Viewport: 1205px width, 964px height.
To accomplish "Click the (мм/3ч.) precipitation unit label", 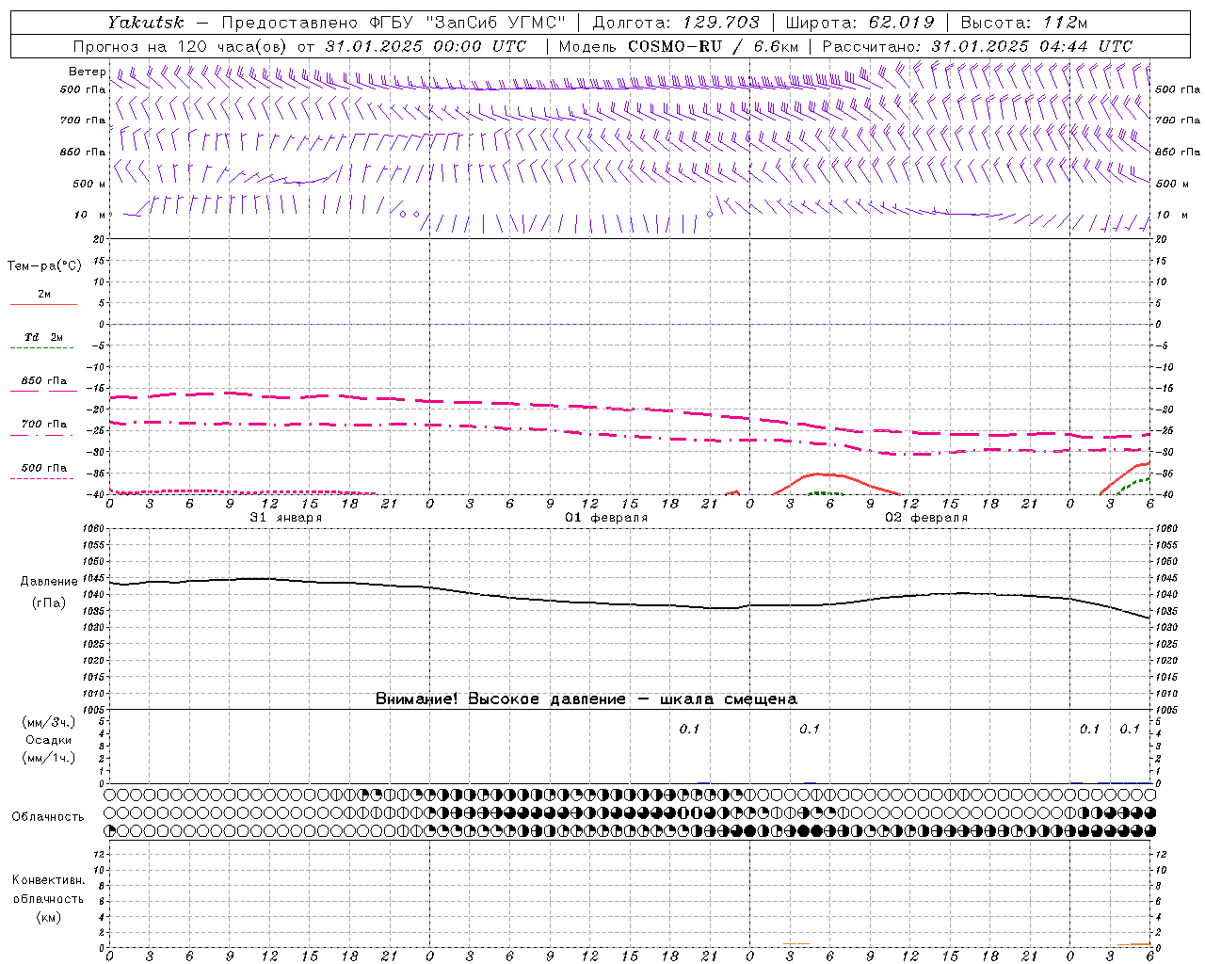I will pos(49,723).
